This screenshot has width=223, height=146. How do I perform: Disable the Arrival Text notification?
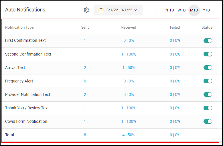coord(208,68)
